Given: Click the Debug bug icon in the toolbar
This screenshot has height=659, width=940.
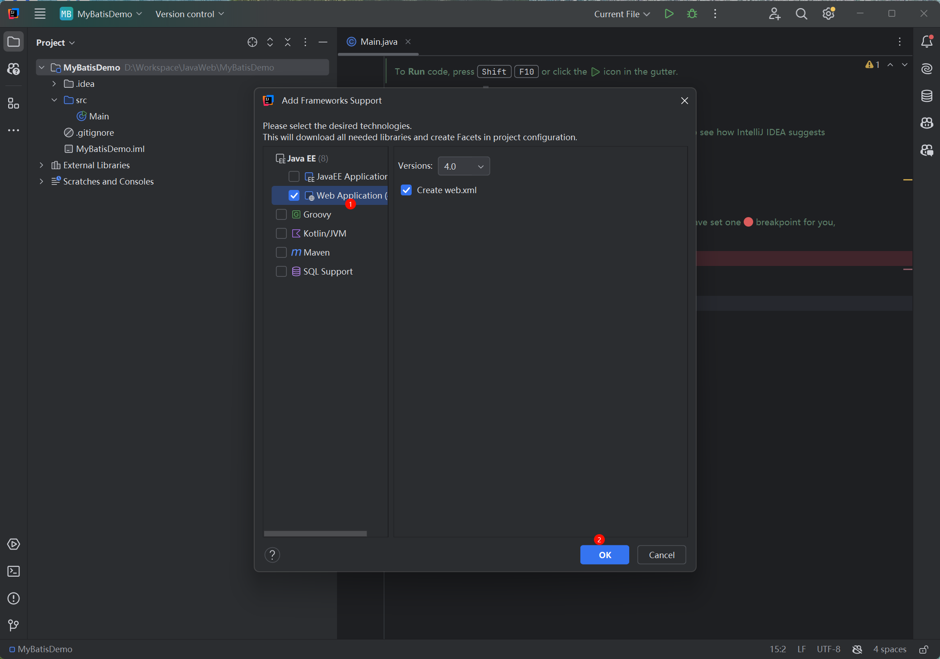Looking at the screenshot, I should click(692, 14).
